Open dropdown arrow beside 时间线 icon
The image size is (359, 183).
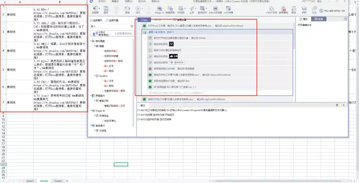(x=184, y=8)
